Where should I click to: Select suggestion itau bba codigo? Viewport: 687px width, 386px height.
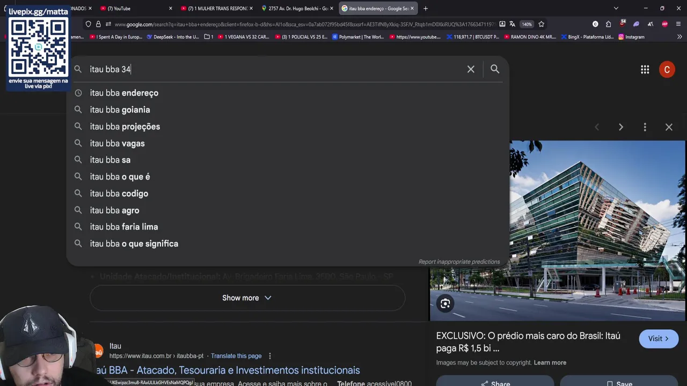pos(288,194)
